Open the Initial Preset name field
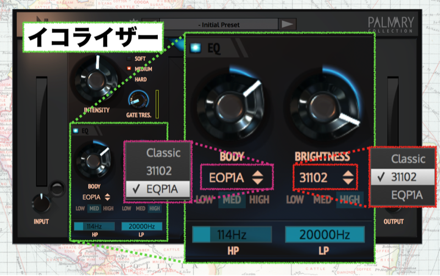Screen dimensions: 440x276 coord(219,25)
